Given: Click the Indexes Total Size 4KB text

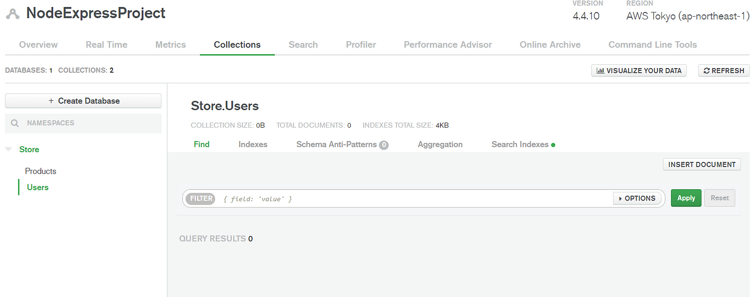Looking at the screenshot, I should point(406,125).
